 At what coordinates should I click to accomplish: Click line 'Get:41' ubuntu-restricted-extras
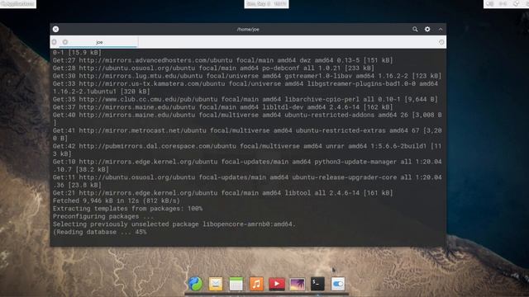[247, 130]
